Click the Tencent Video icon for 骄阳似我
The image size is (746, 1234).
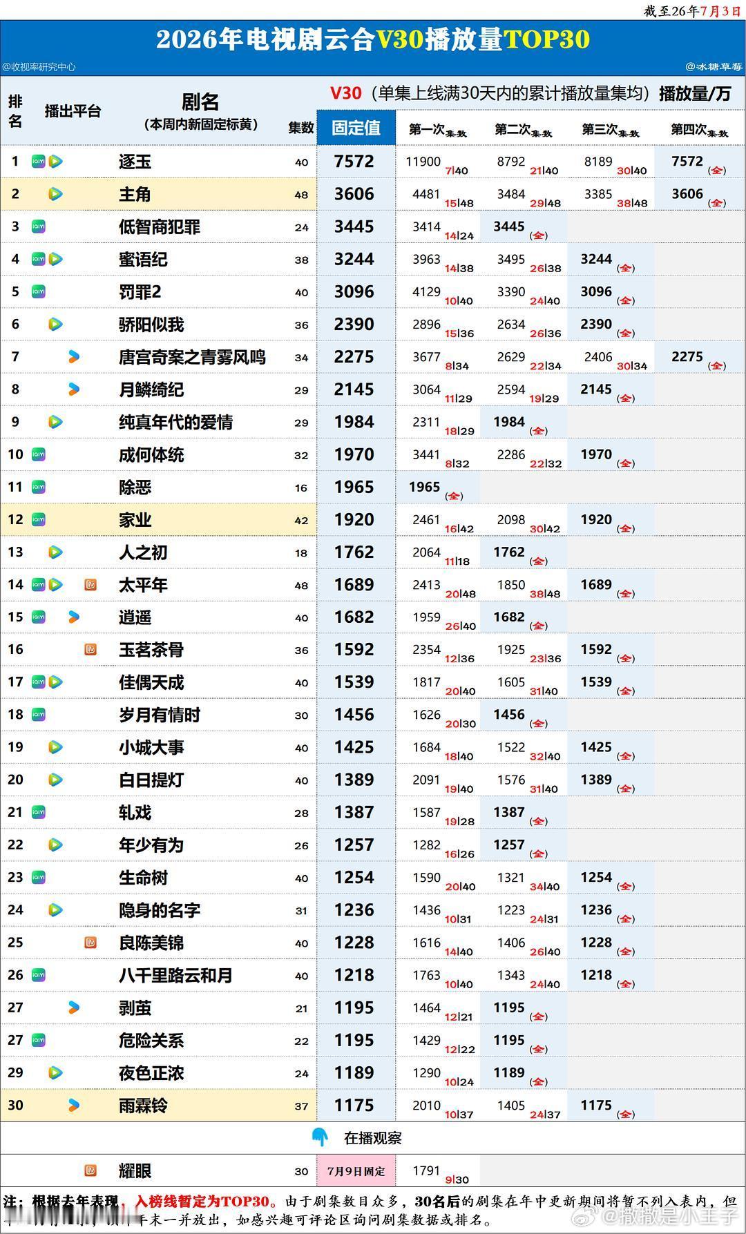click(56, 324)
